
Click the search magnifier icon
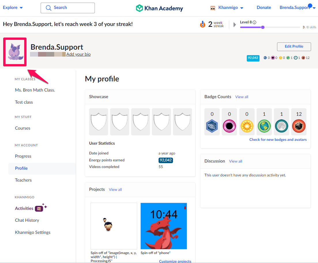pos(48,8)
